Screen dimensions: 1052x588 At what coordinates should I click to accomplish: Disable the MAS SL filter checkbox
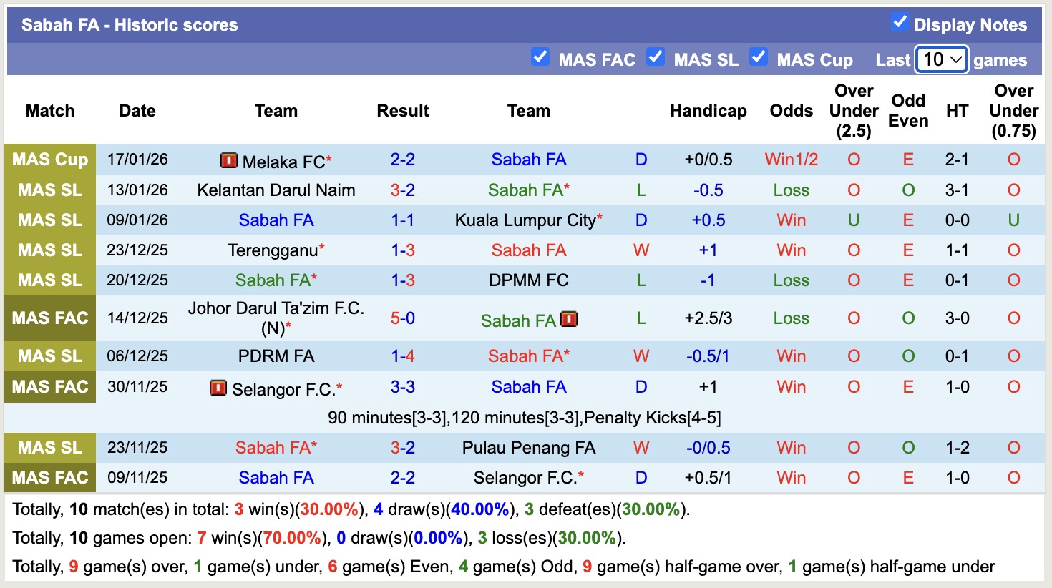[x=656, y=57]
